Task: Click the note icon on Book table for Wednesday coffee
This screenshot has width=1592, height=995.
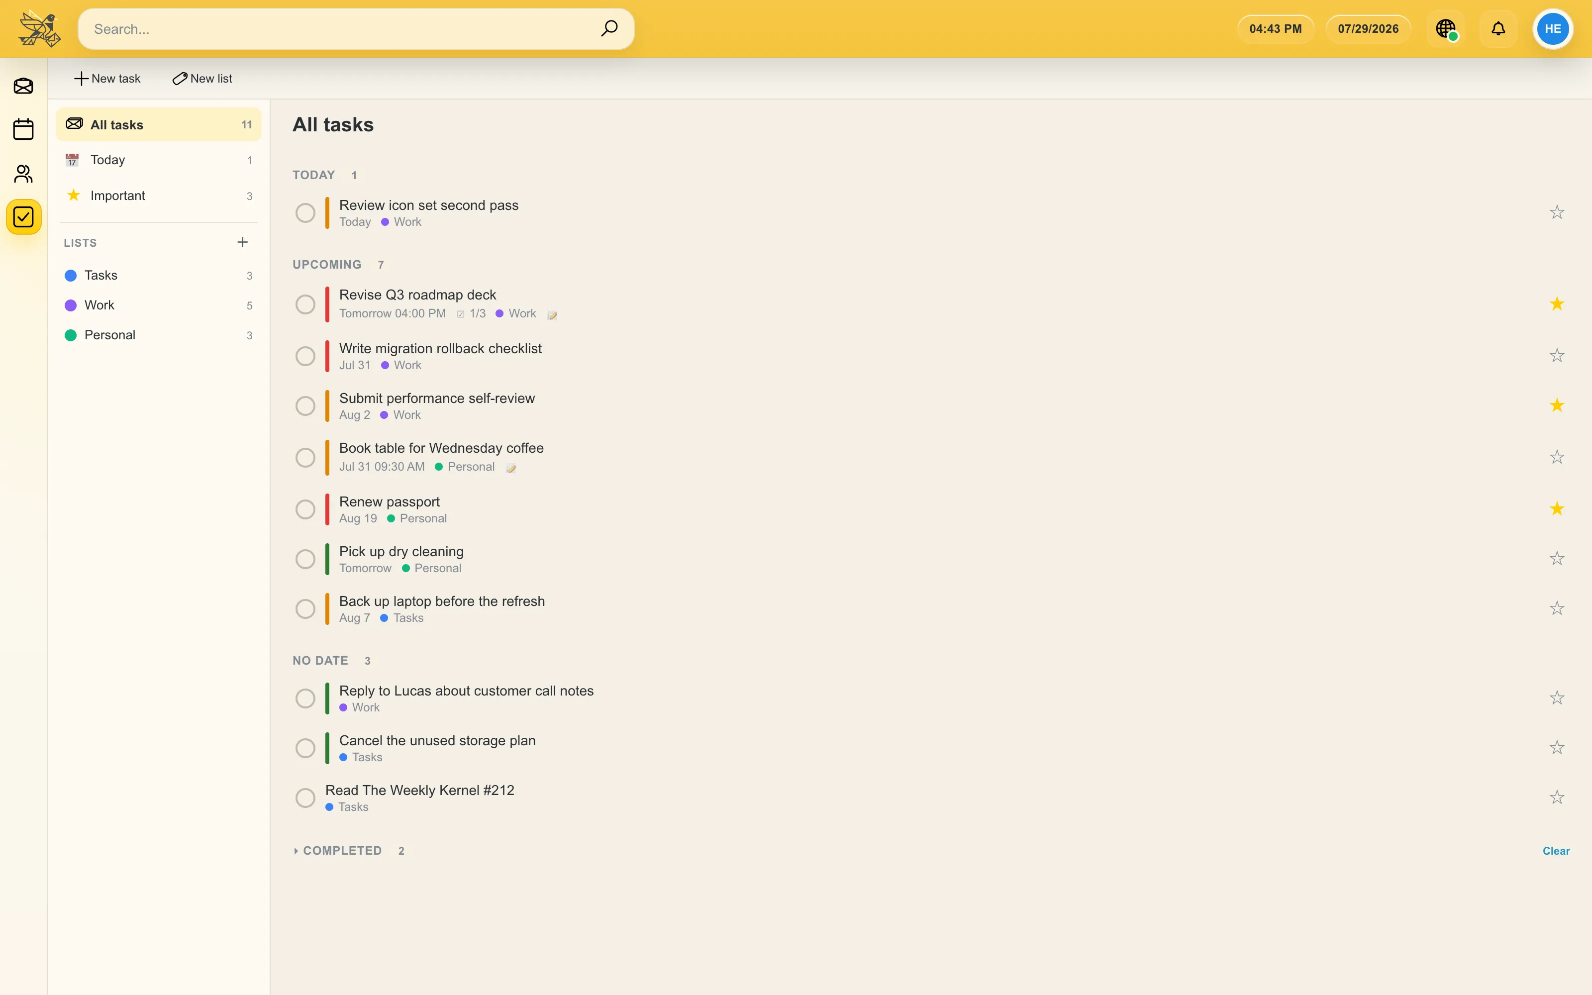Action: pos(511,468)
